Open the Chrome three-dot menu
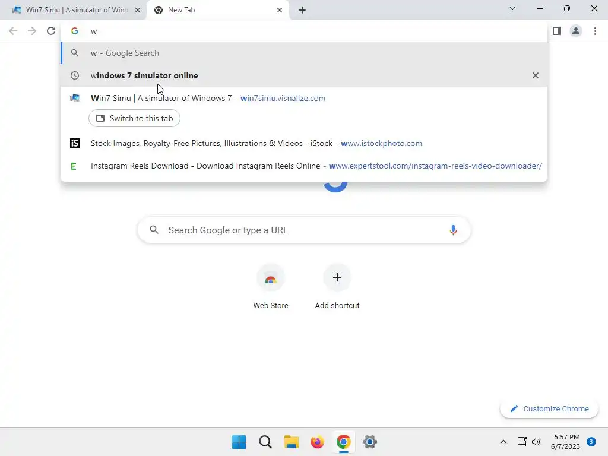The height and width of the screenshot is (456, 608). pos(595,31)
